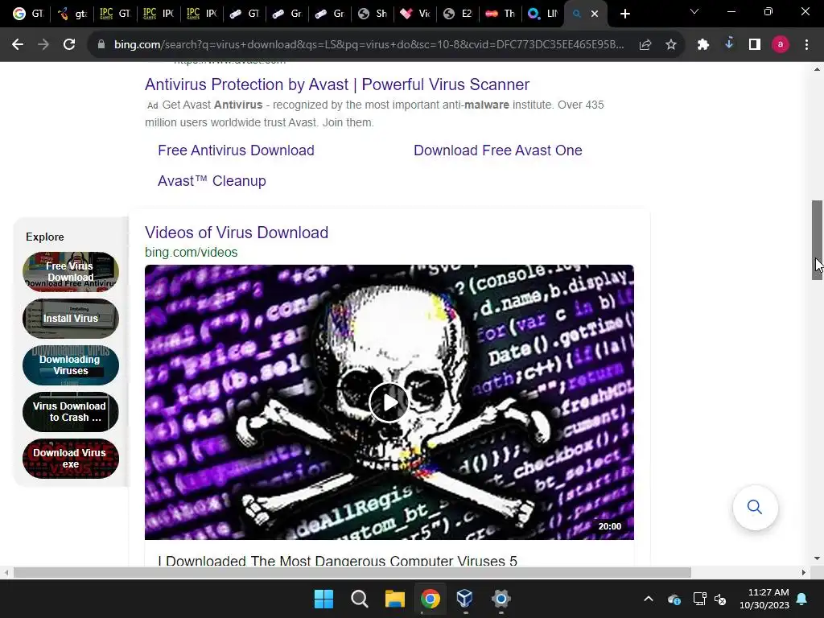Click horizontal scrollbar right arrow

[804, 572]
